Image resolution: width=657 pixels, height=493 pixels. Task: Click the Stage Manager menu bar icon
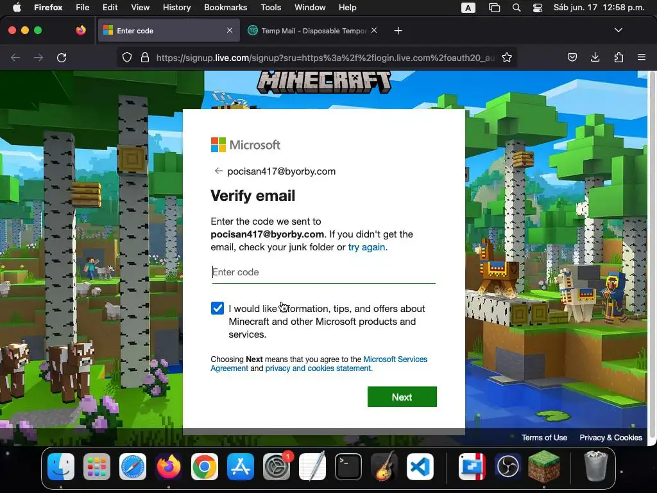tap(495, 8)
